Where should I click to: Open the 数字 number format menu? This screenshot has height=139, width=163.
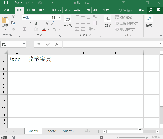click(108, 22)
